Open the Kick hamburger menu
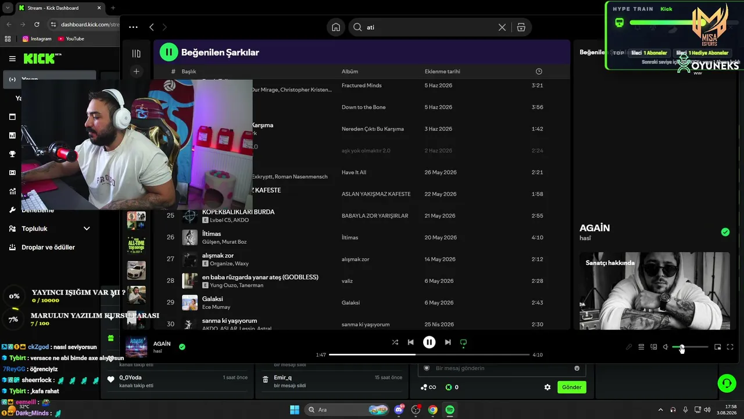 point(12,58)
